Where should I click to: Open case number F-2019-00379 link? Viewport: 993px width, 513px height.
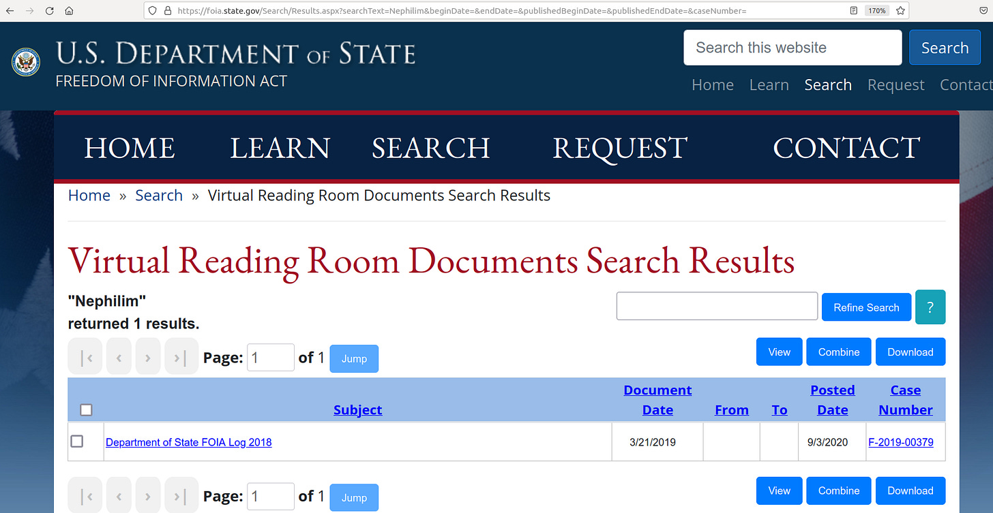(x=901, y=442)
